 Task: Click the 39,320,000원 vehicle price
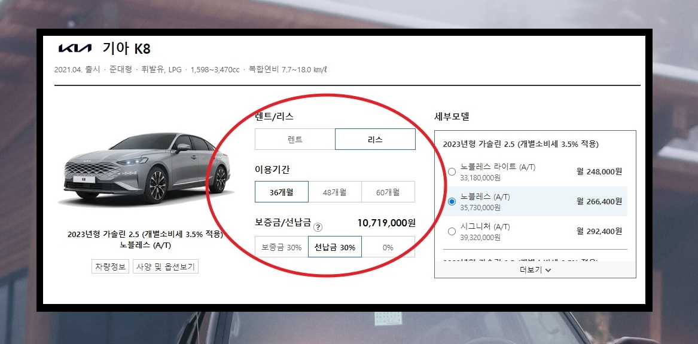481,237
